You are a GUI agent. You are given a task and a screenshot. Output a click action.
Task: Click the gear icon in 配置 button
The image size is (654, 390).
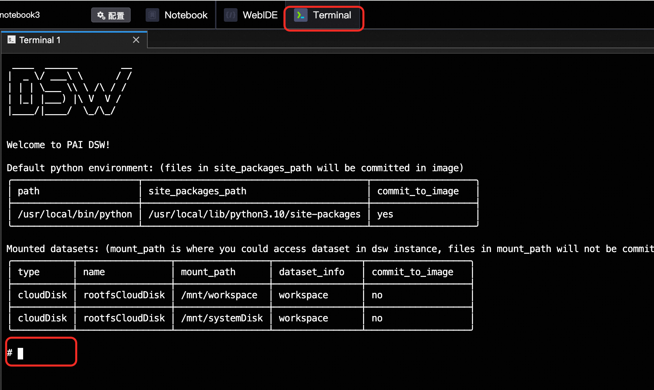click(101, 15)
